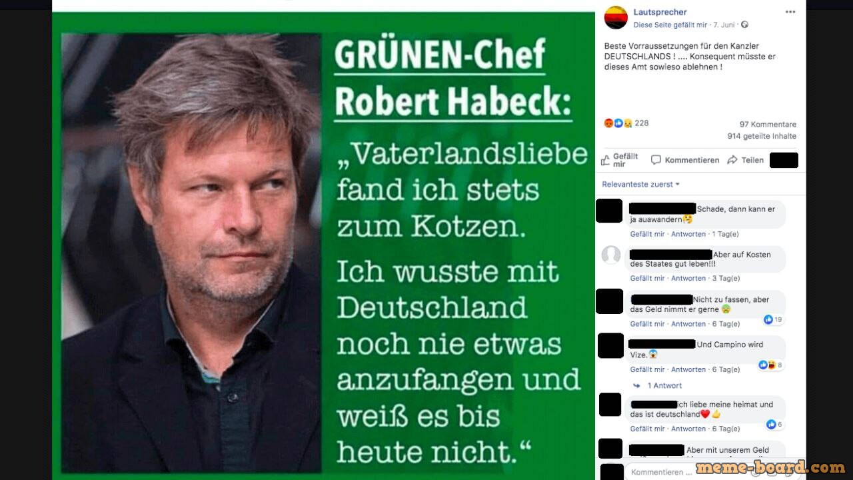
Task: Open the 914 geteilte Inhalte link
Action: click(x=762, y=136)
